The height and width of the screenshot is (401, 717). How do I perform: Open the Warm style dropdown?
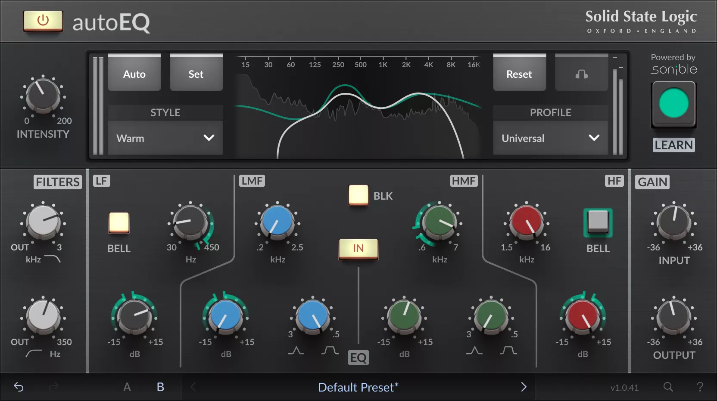point(165,138)
